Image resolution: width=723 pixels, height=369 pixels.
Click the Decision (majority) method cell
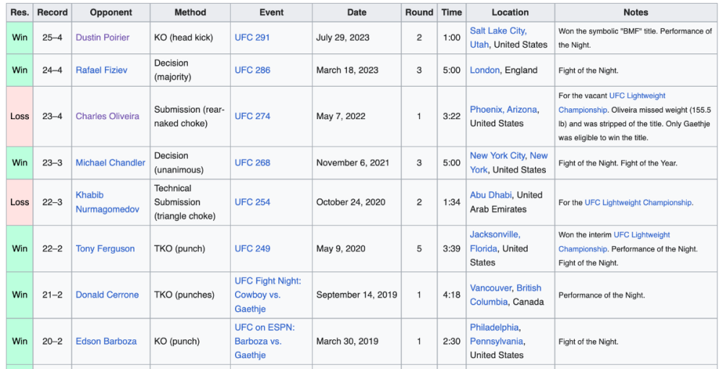click(190, 70)
